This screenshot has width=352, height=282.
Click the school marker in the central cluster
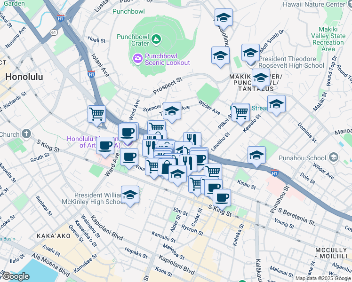click(x=177, y=175)
